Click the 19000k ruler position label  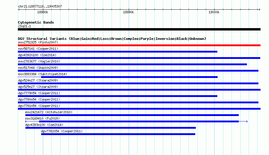[x=214, y=12]
